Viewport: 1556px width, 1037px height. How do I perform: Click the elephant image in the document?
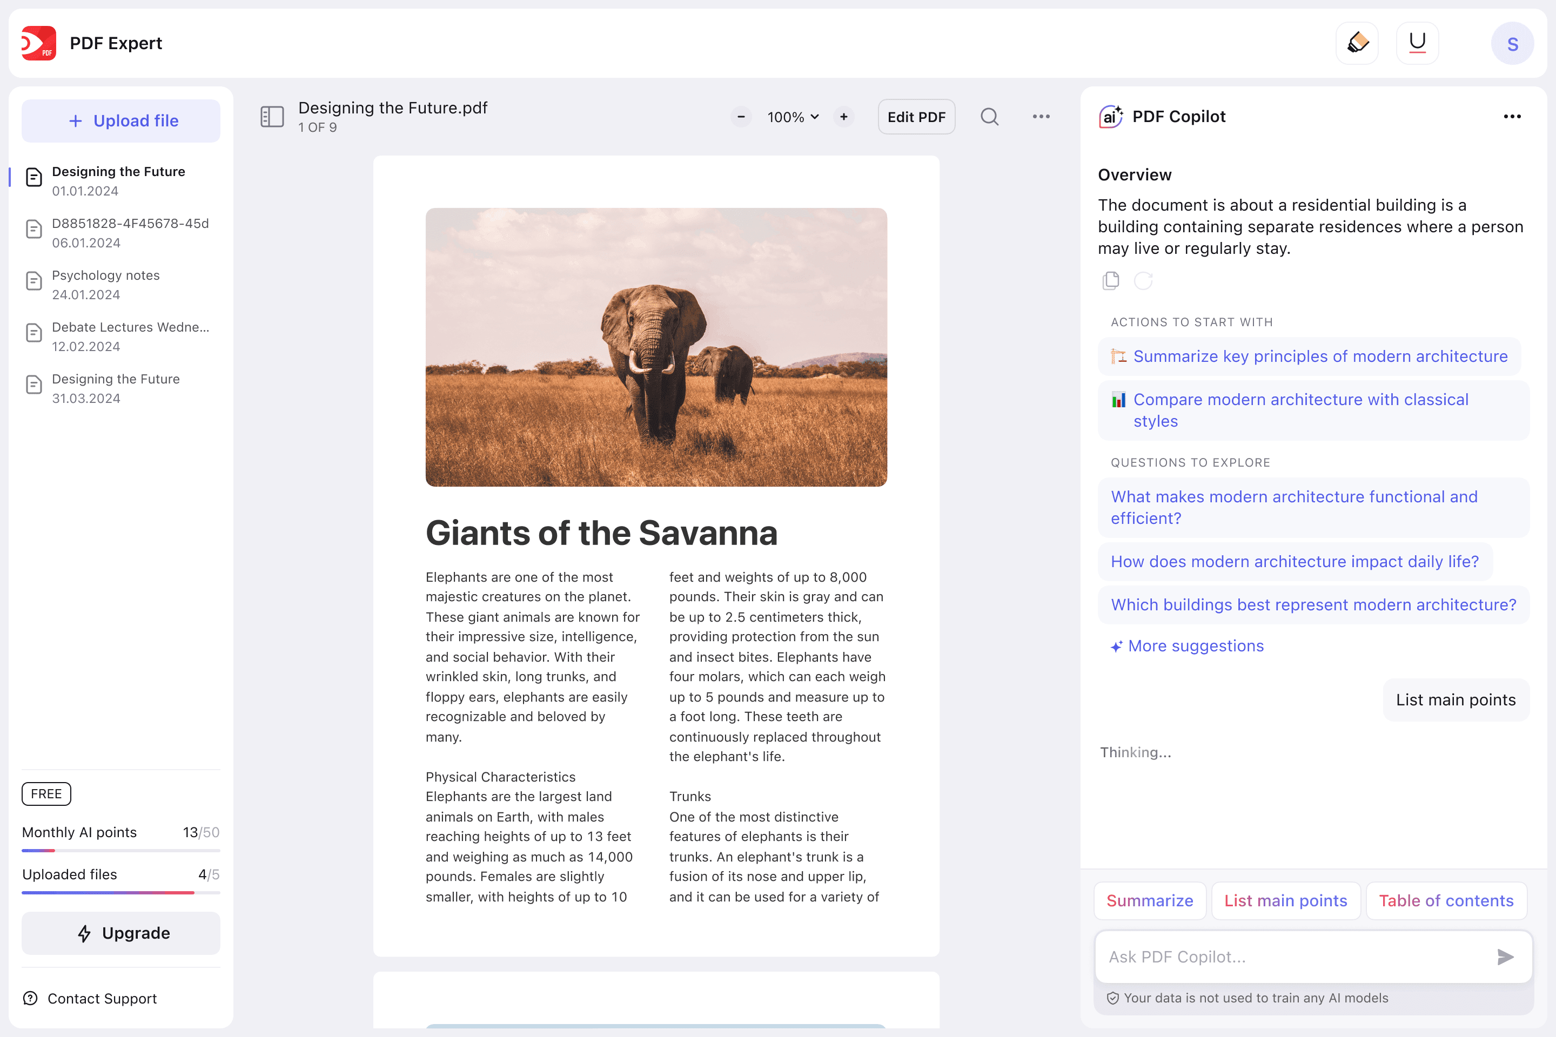[656, 347]
